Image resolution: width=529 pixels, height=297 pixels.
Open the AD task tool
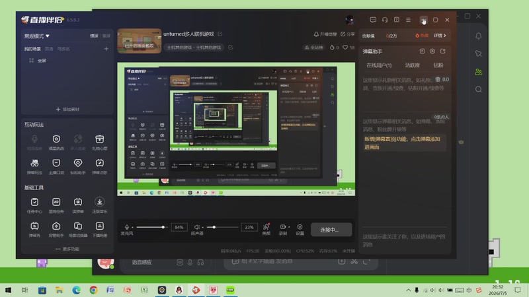pos(56,205)
